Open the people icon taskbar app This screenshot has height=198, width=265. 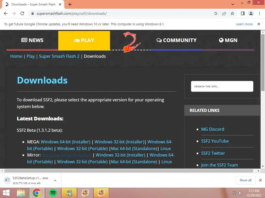(69, 193)
